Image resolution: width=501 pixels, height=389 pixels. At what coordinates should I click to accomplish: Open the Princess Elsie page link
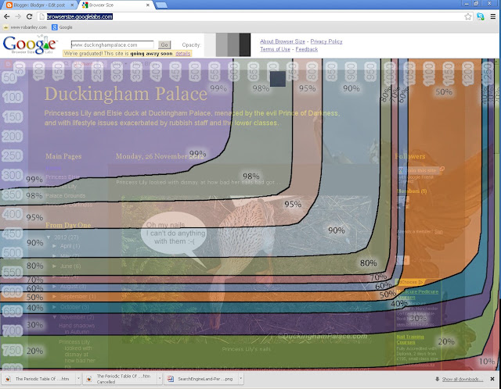(x=63, y=177)
